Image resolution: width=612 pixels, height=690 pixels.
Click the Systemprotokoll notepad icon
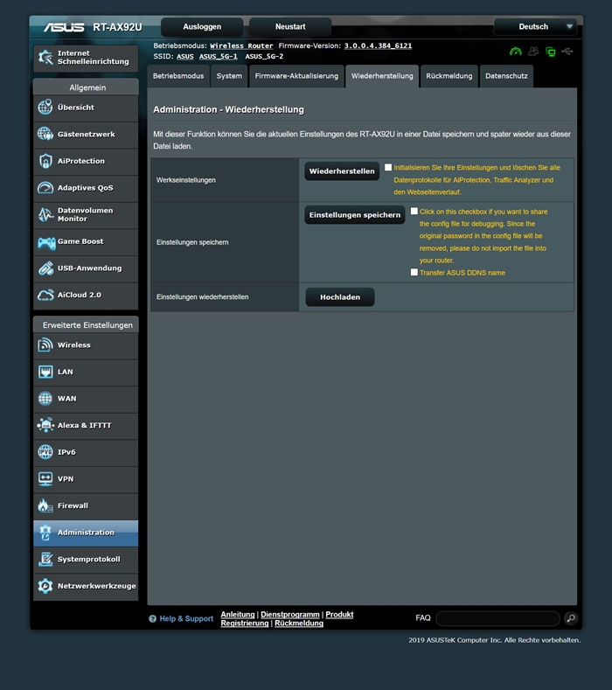[45, 560]
